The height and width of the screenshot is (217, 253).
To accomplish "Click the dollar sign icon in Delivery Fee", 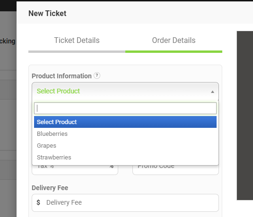I will (x=38, y=202).
